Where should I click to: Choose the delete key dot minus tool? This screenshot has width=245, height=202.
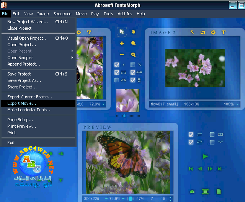point(122,55)
